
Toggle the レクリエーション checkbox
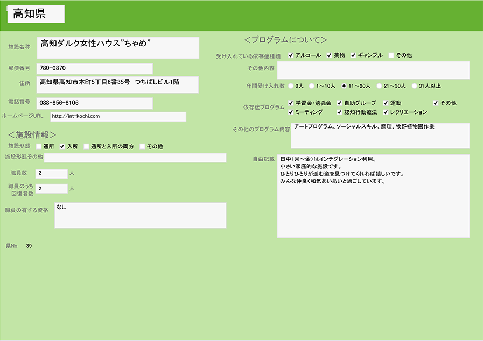click(386, 112)
